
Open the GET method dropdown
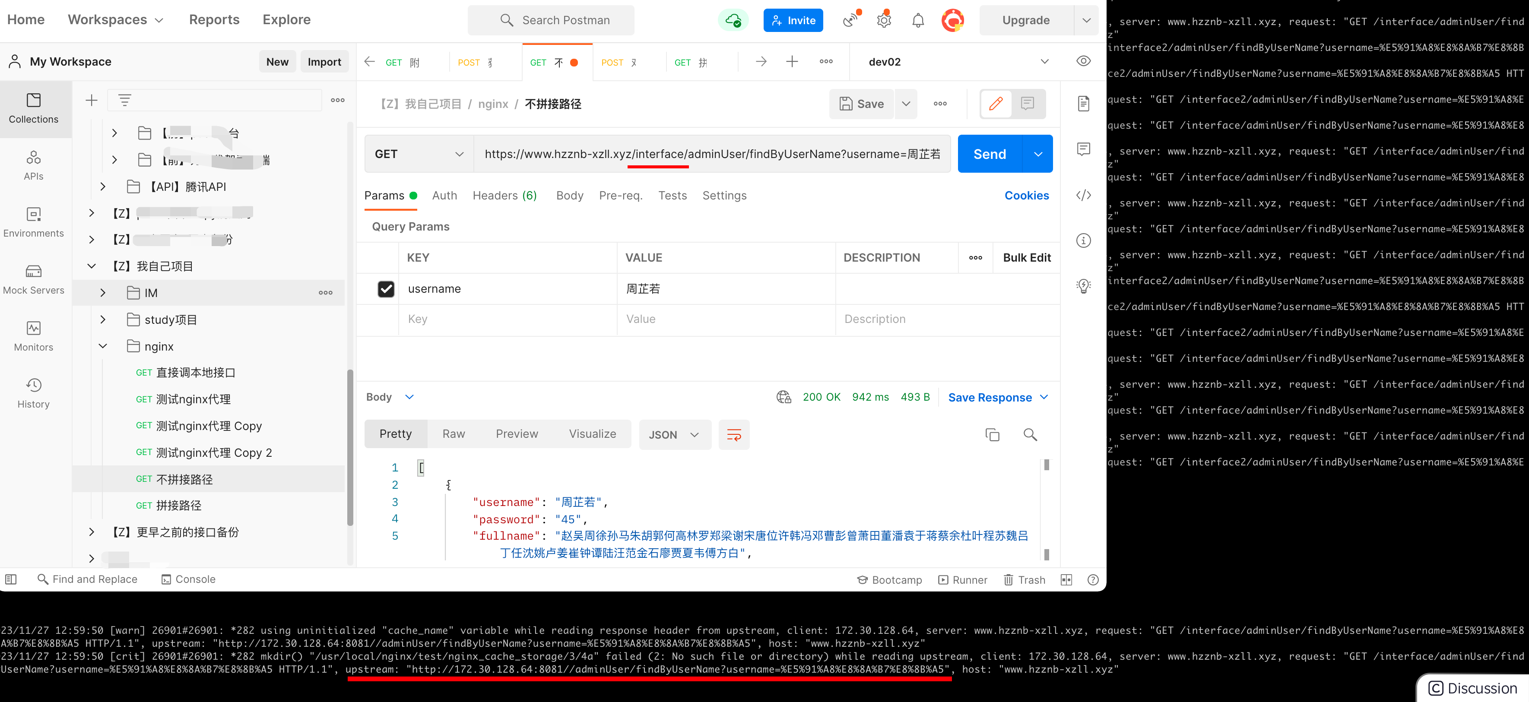pos(419,154)
